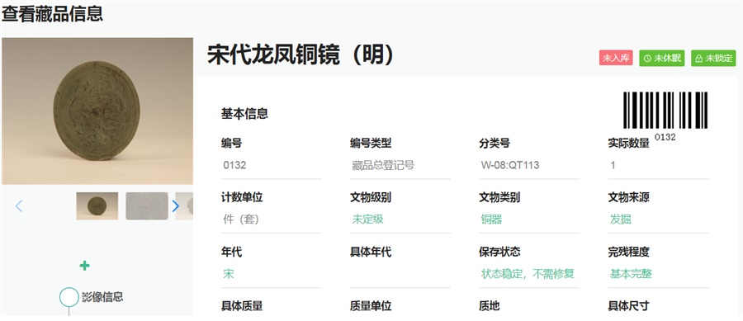Click the 查看藏品信息 page heading
The height and width of the screenshot is (321, 743).
pos(52,14)
